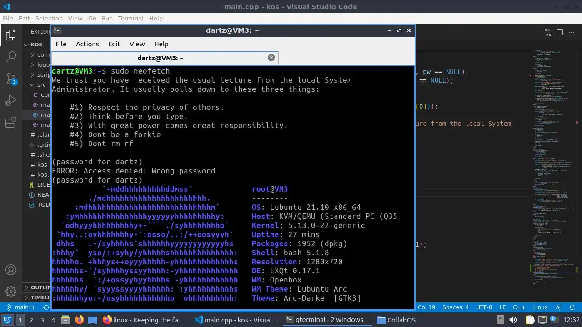Open the Help menu in qterminal
This screenshot has width=582, height=327.
tap(161, 44)
